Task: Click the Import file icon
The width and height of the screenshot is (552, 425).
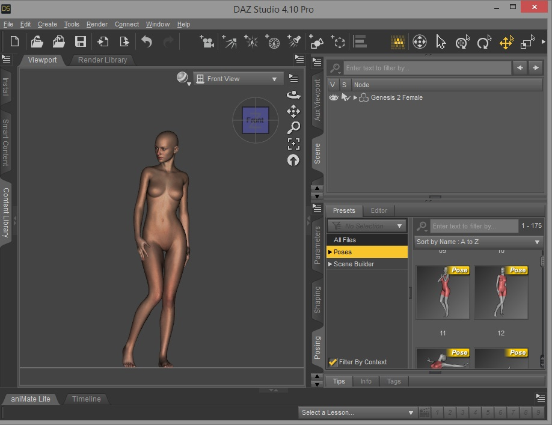Action: click(103, 41)
